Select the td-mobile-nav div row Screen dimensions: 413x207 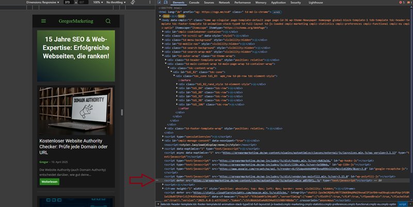[x=210, y=44]
